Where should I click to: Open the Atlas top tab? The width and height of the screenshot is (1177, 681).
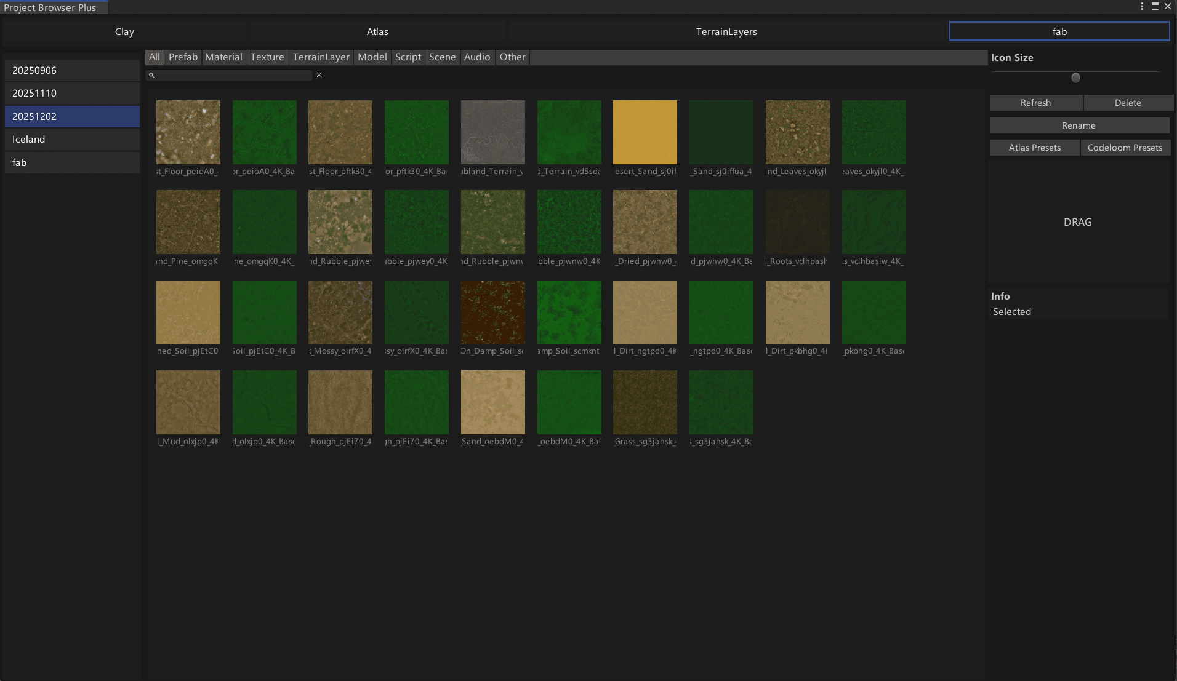[377, 31]
